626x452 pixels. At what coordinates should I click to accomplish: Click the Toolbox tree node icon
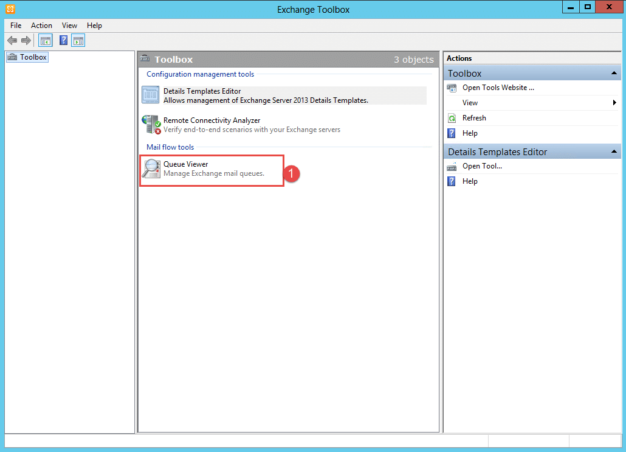12,57
